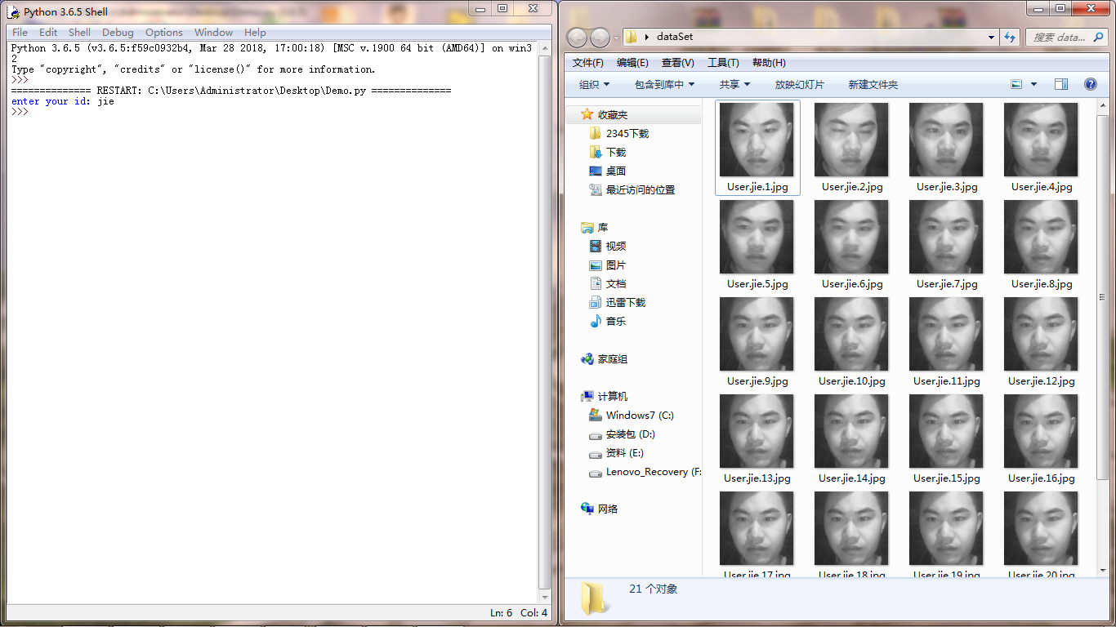Click the back navigation arrow
The height and width of the screenshot is (627, 1116).
pos(578,37)
